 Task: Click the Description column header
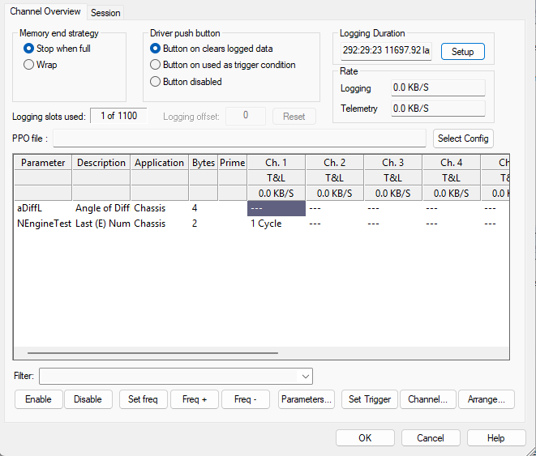tap(101, 163)
